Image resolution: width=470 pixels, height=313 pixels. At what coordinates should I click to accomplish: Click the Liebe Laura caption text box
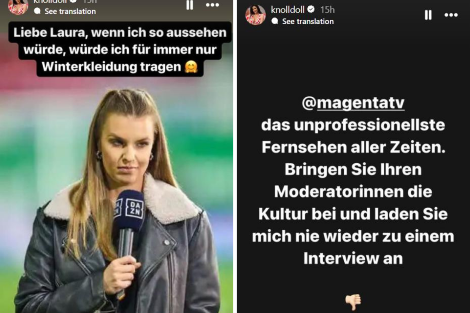coord(120,49)
